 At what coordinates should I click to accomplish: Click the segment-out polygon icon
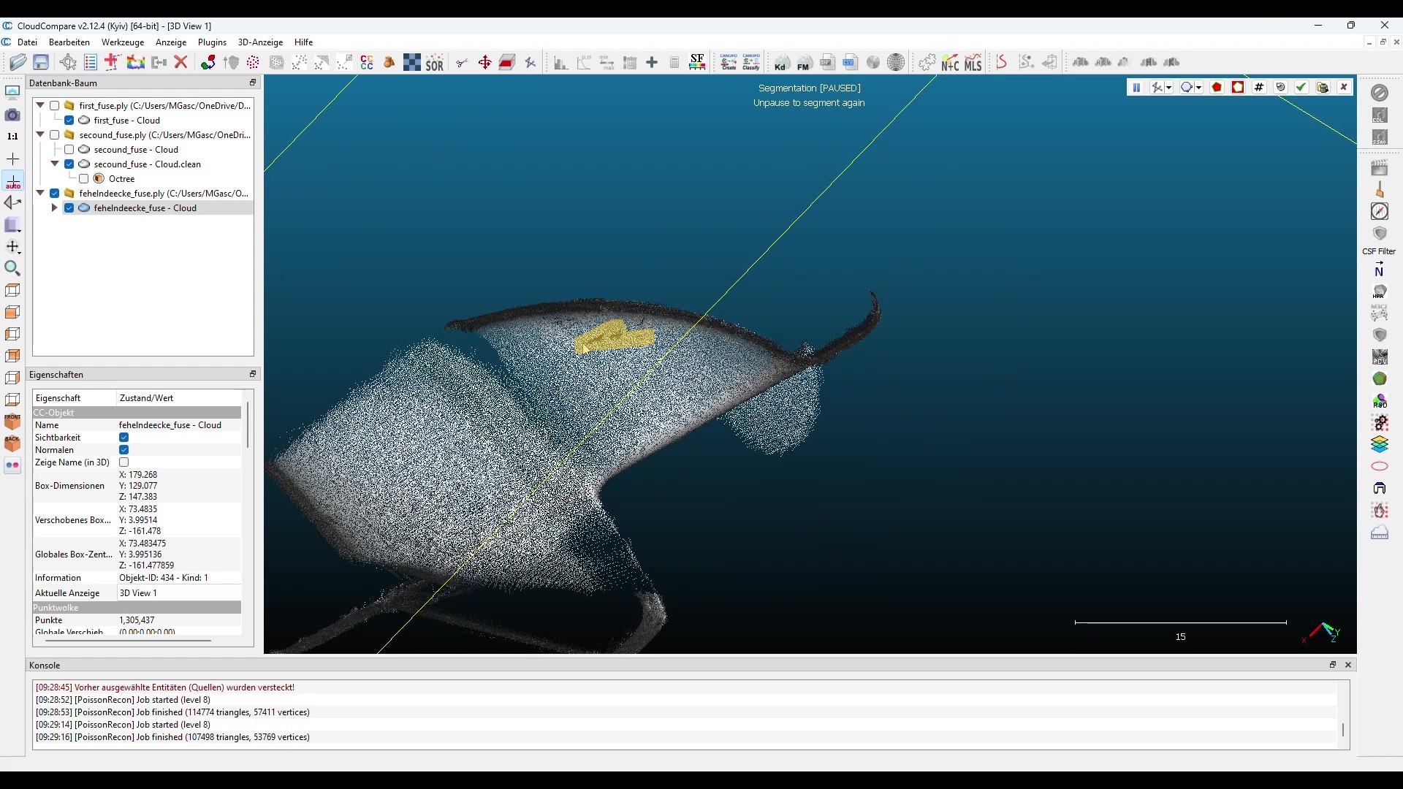point(1238,88)
